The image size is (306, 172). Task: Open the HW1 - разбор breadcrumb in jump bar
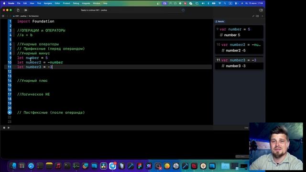point(20,16)
